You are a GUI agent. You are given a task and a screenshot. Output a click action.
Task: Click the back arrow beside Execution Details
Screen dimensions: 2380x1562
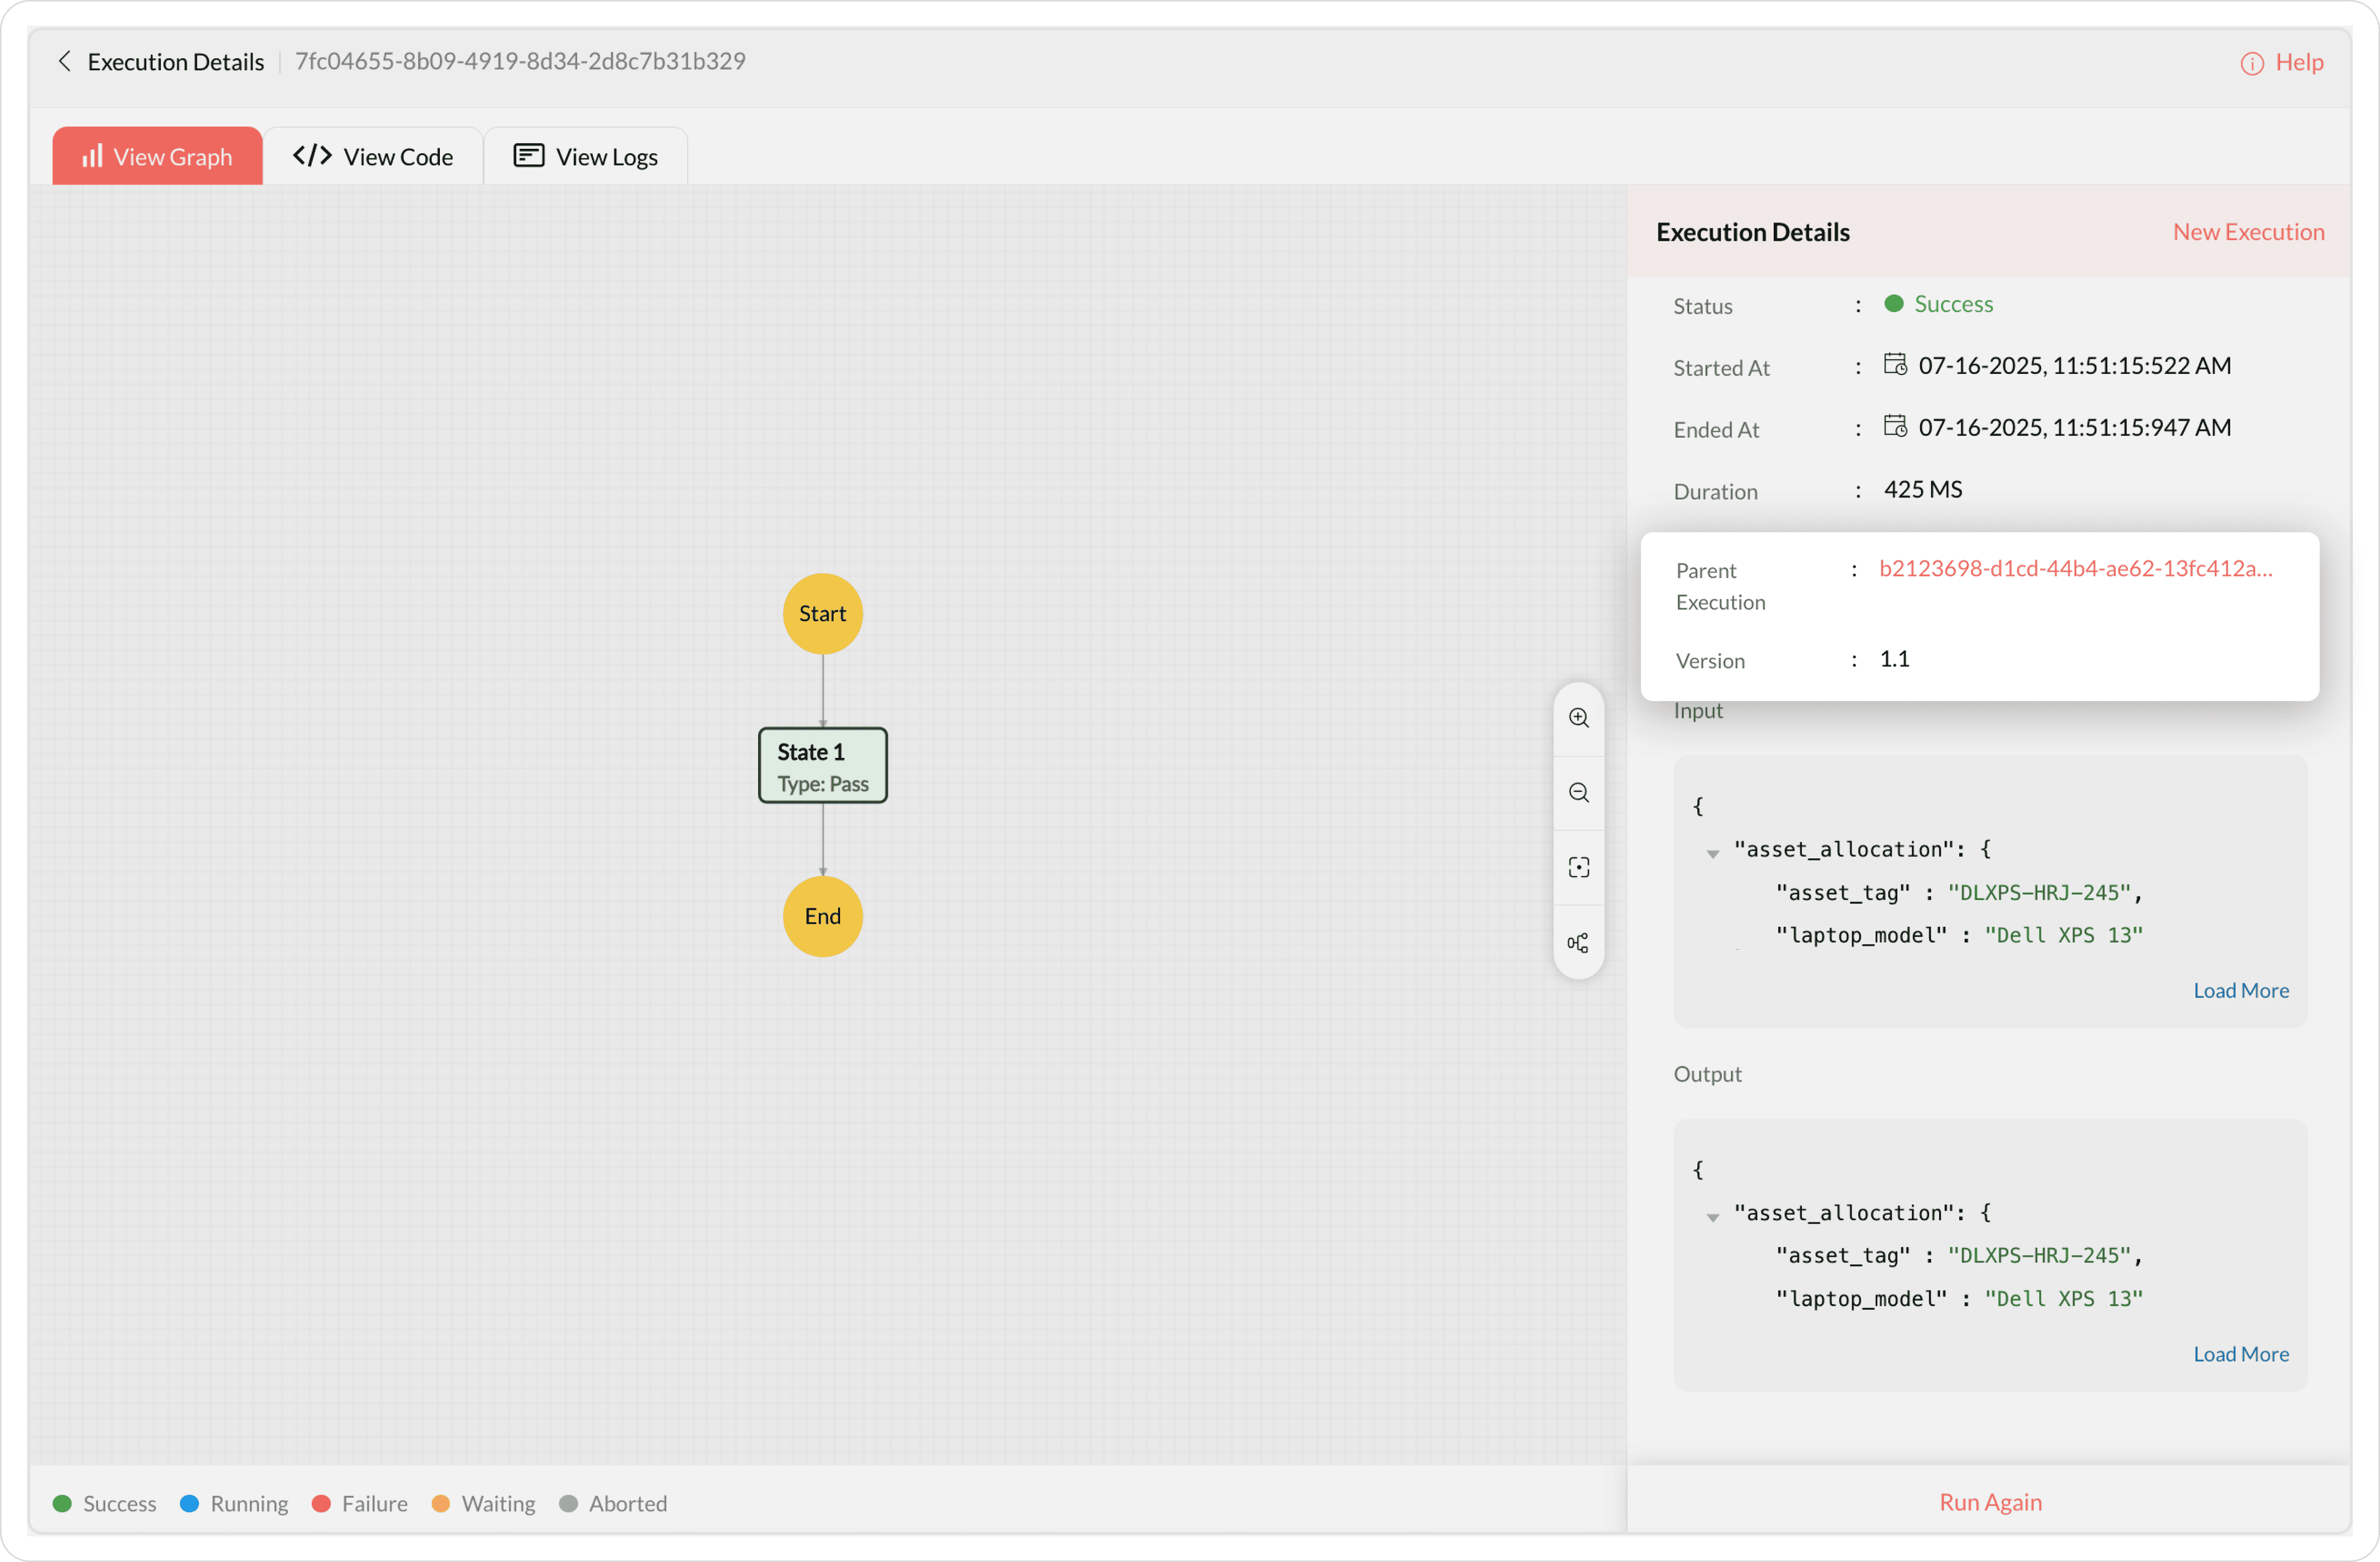pyautogui.click(x=64, y=61)
